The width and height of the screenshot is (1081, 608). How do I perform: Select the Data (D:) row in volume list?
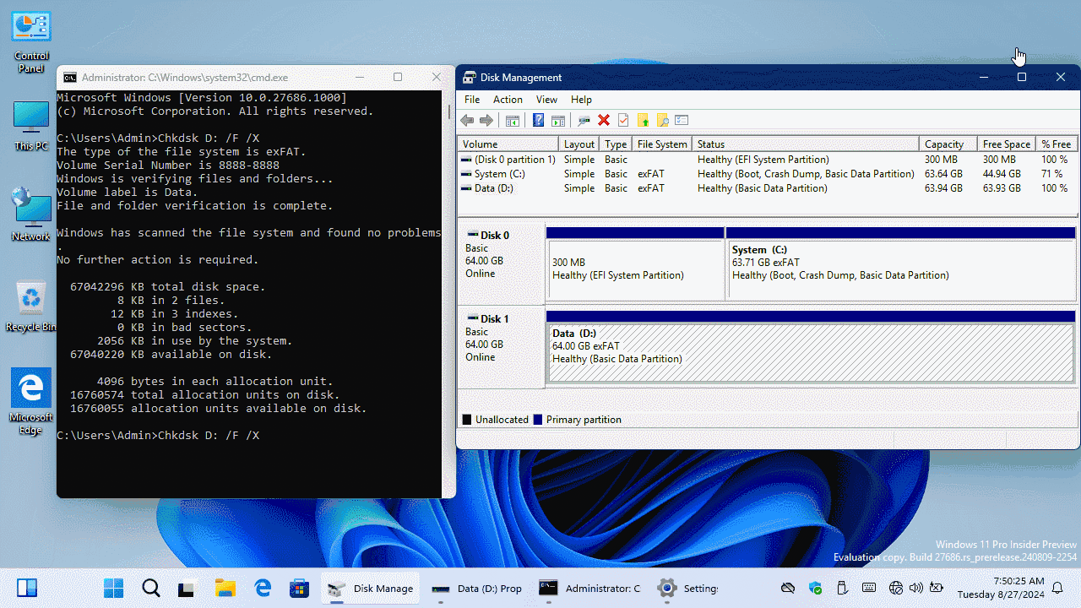point(493,188)
